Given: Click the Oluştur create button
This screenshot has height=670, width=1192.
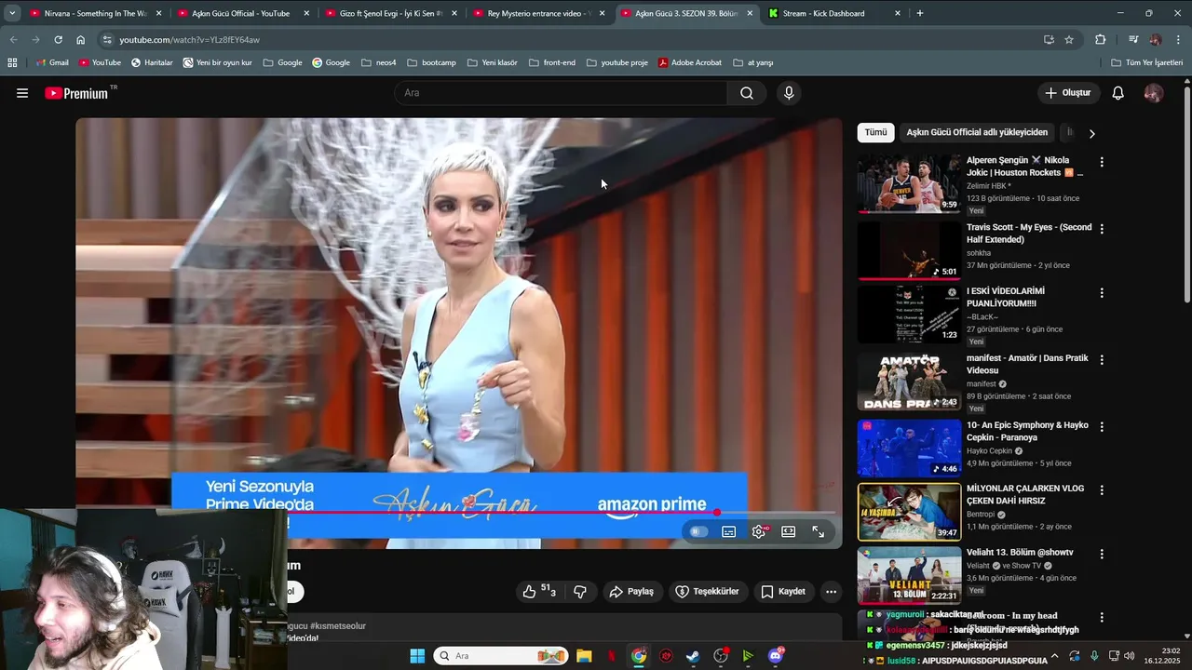Looking at the screenshot, I should pos(1068,93).
